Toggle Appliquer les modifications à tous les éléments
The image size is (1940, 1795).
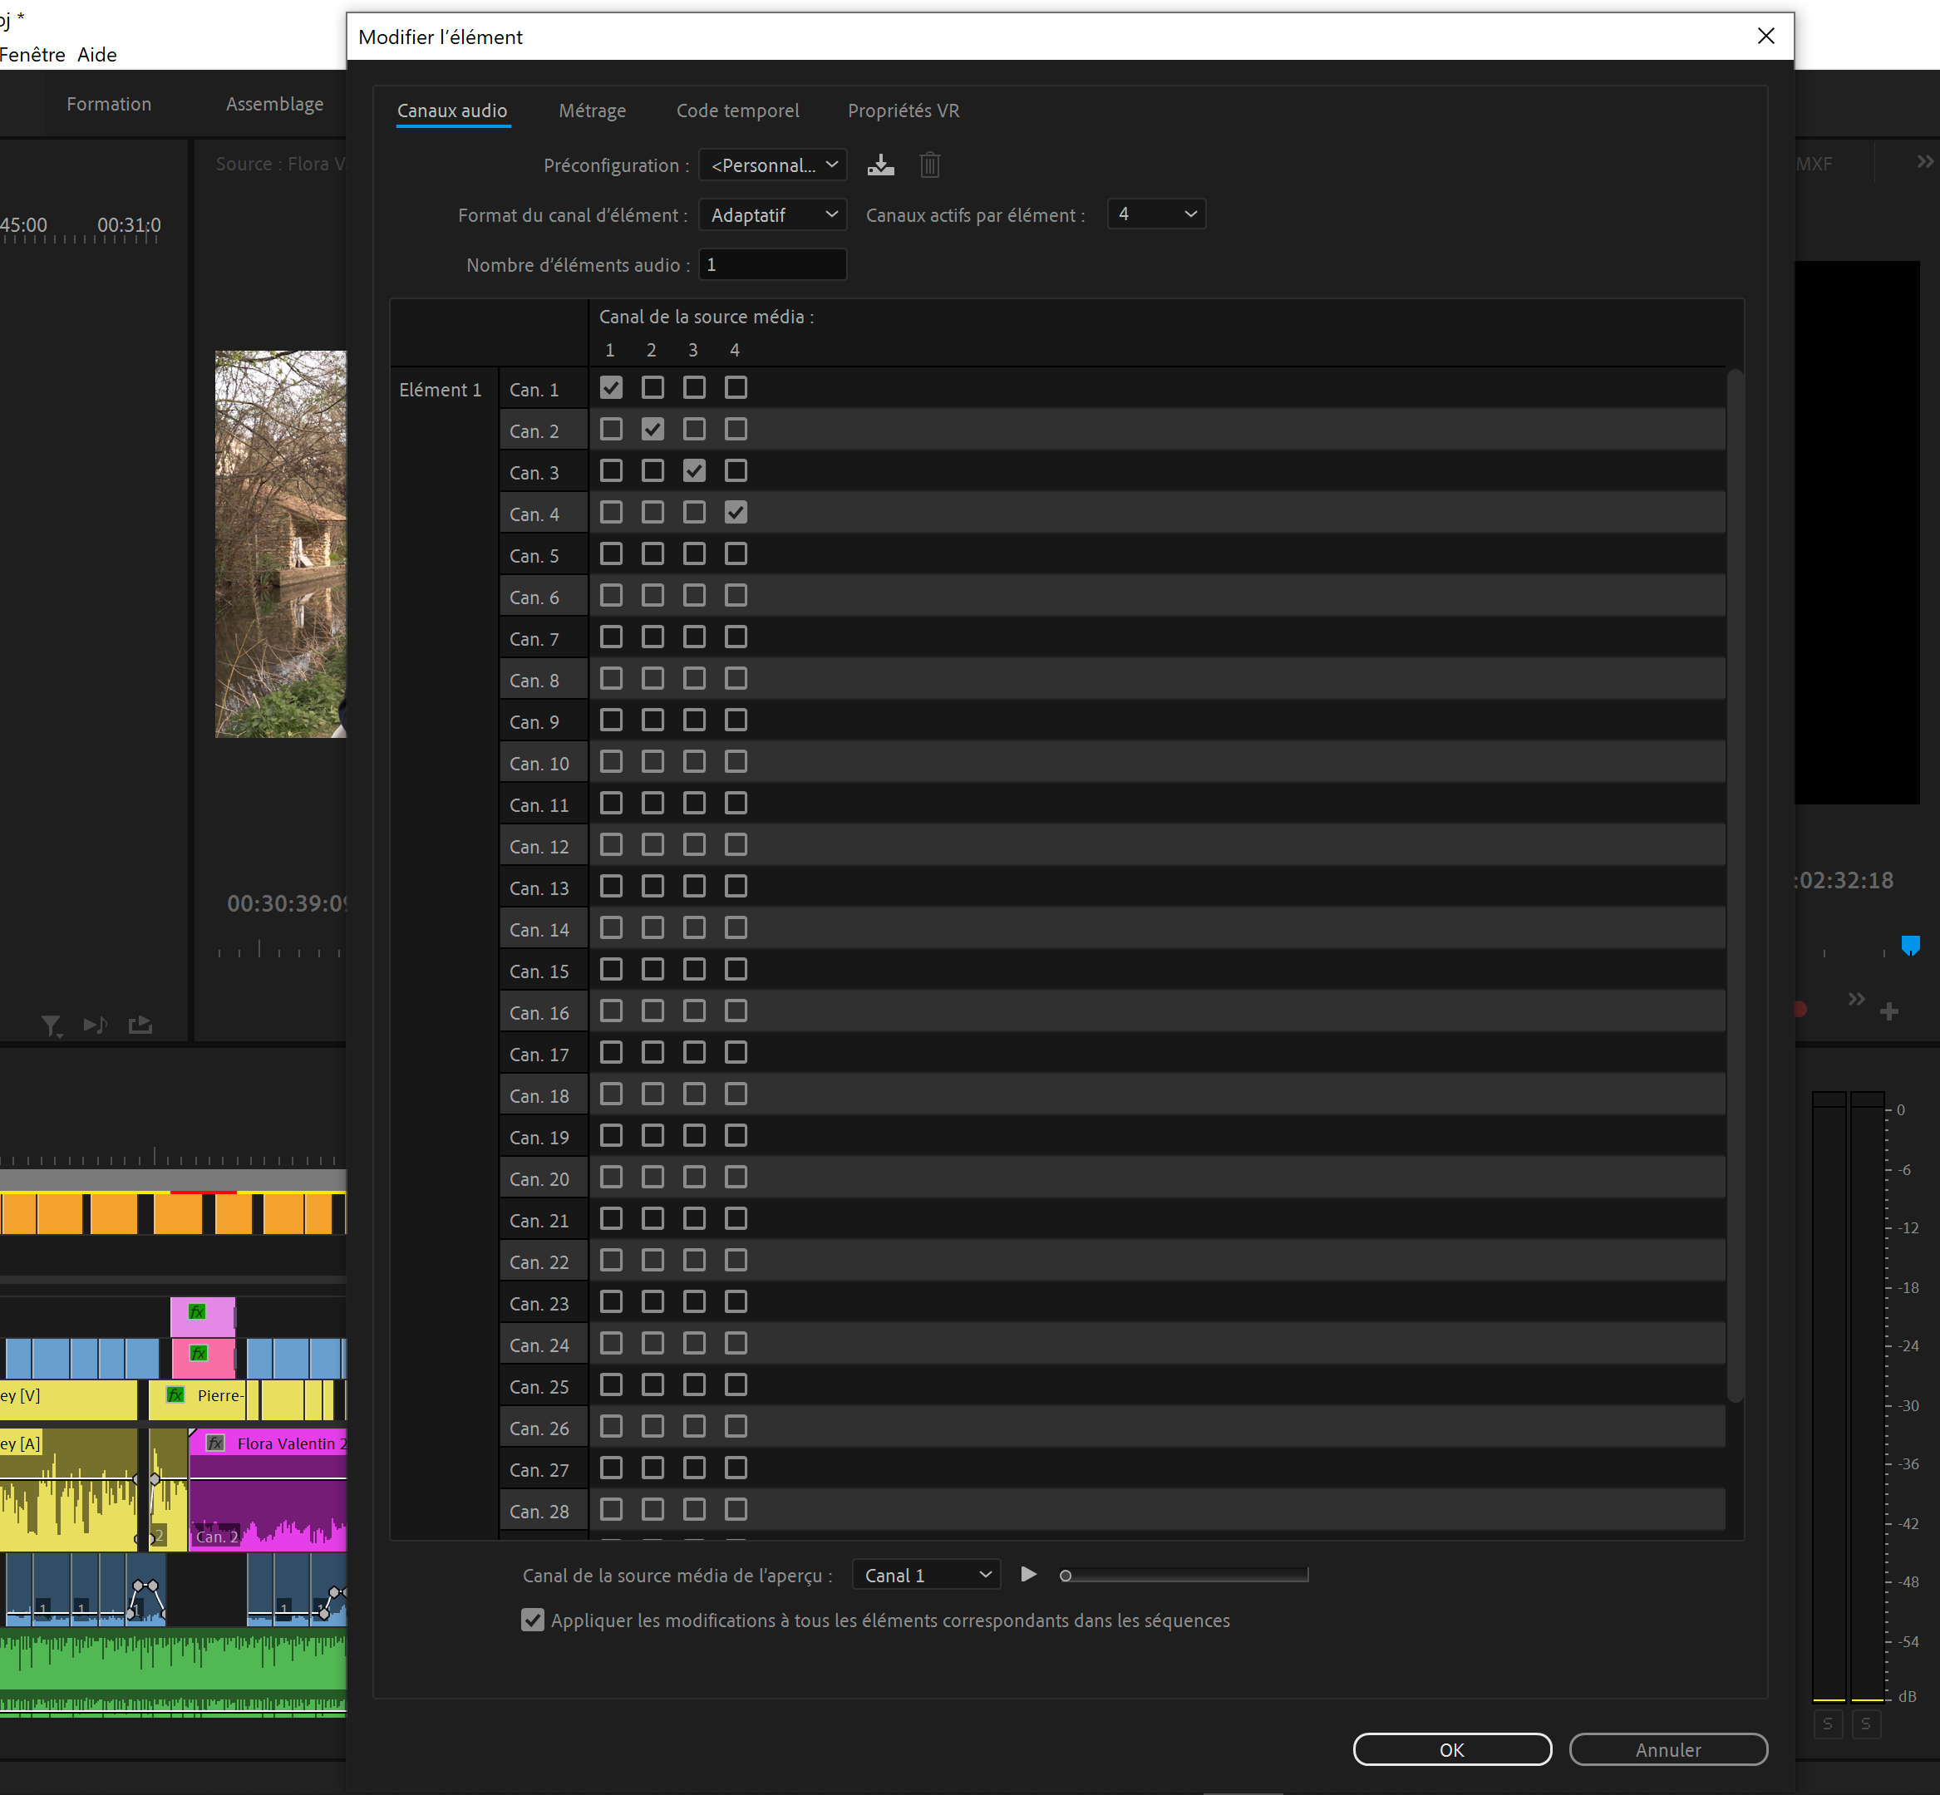coord(532,1620)
